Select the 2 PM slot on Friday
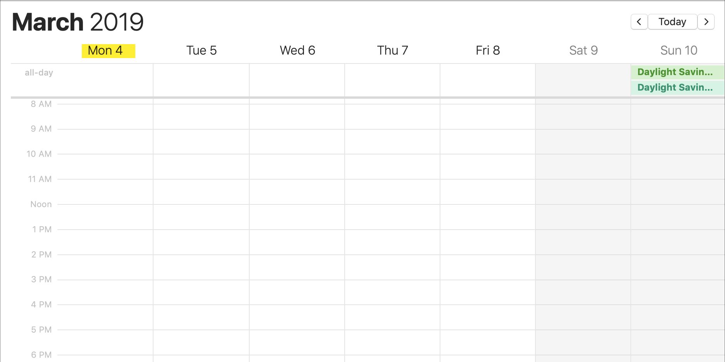Screen dimensions: 725x362 [488, 267]
